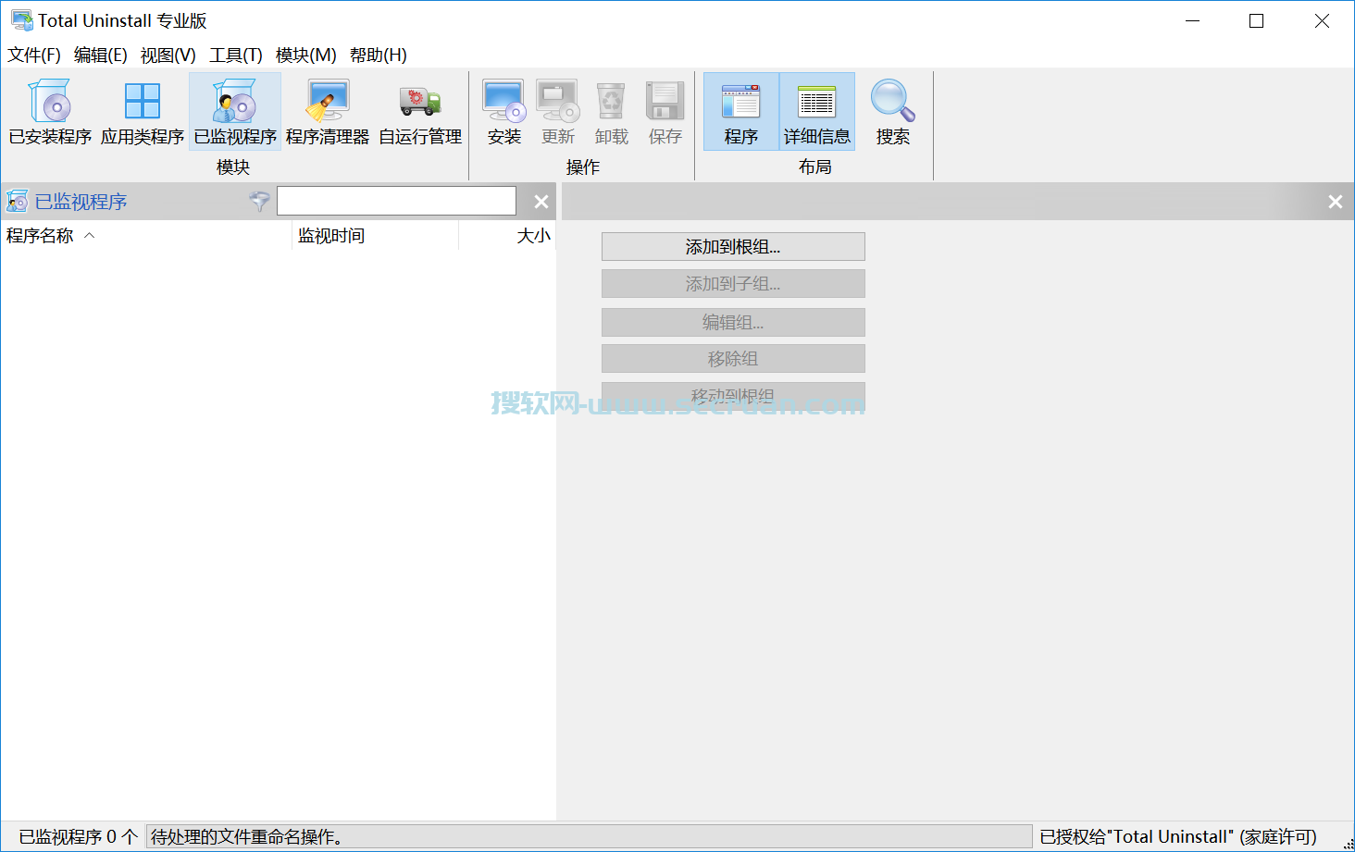Viewport: 1355px width, 852px height.
Task: Maximize the Total Uninstall window
Action: click(1257, 20)
